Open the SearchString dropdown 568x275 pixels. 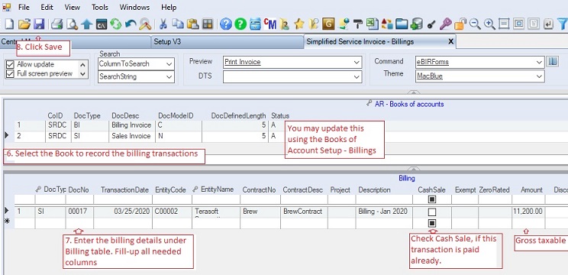(x=169, y=77)
